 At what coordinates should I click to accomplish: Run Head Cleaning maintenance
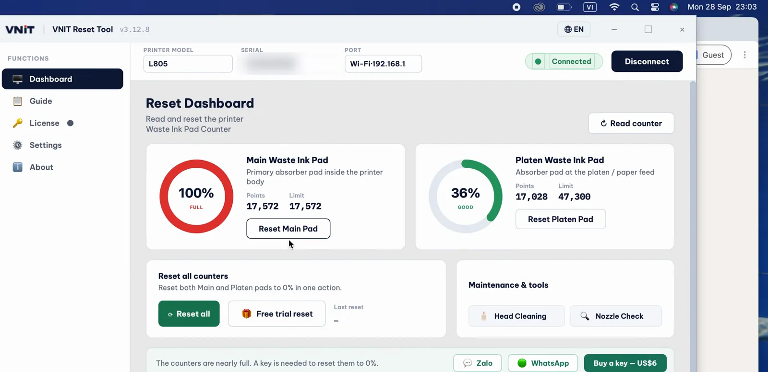pyautogui.click(x=516, y=316)
